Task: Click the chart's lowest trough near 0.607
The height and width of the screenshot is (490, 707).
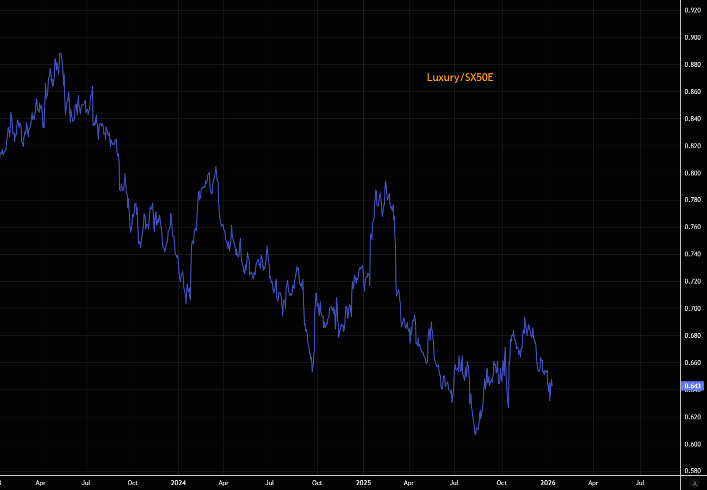Action: click(476, 435)
